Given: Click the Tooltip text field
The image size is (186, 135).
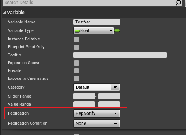Looking at the screenshot, I should click(x=120, y=55).
